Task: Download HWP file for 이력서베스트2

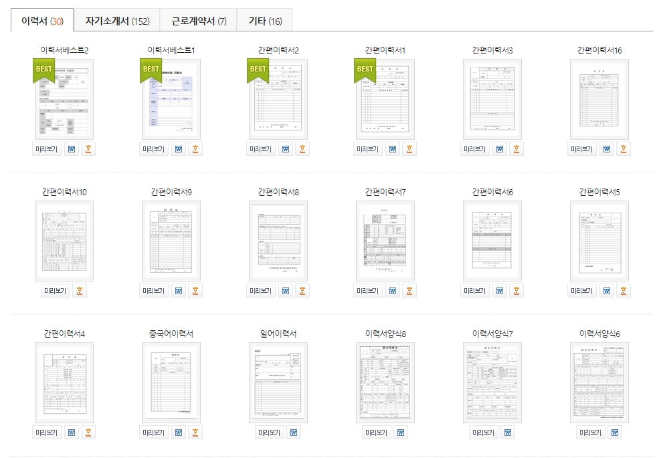Action: click(88, 149)
